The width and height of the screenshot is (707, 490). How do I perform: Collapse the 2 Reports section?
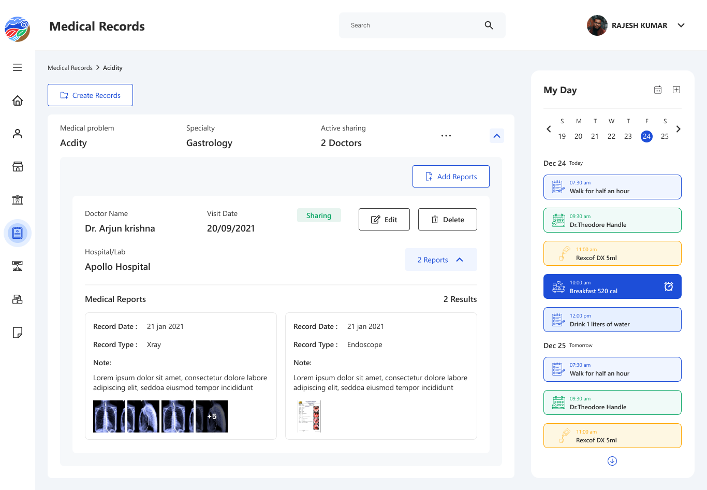(x=441, y=260)
